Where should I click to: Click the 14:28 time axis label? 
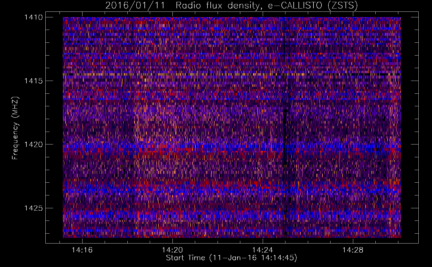pyautogui.click(x=353, y=250)
